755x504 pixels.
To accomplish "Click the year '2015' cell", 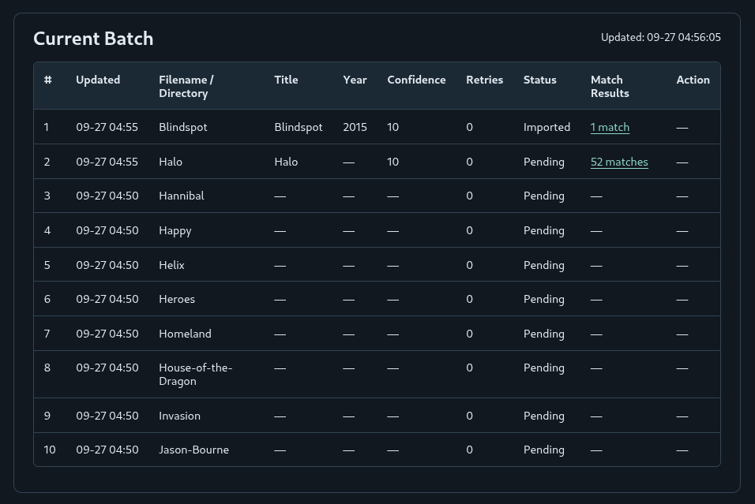I will click(355, 127).
